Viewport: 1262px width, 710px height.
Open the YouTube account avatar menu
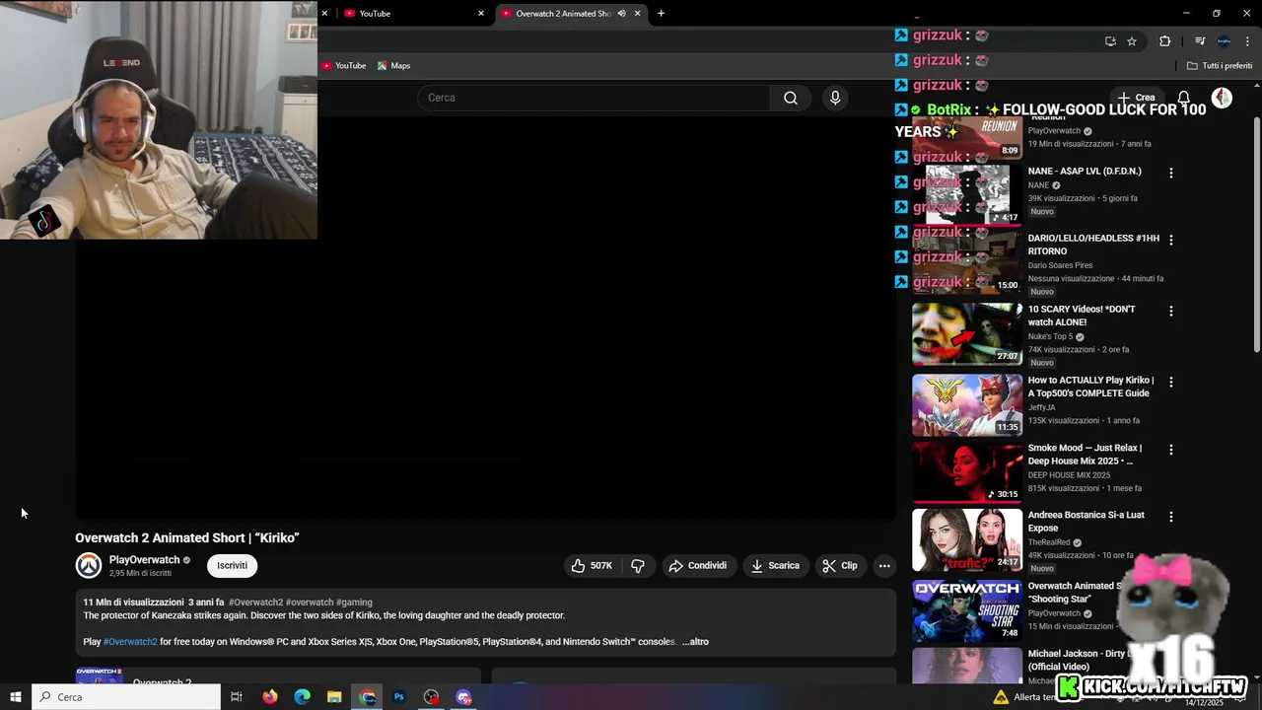(1222, 98)
